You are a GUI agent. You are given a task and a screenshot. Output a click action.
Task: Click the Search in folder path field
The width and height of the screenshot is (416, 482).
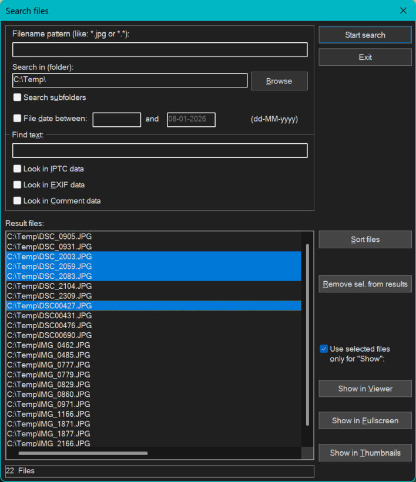129,80
